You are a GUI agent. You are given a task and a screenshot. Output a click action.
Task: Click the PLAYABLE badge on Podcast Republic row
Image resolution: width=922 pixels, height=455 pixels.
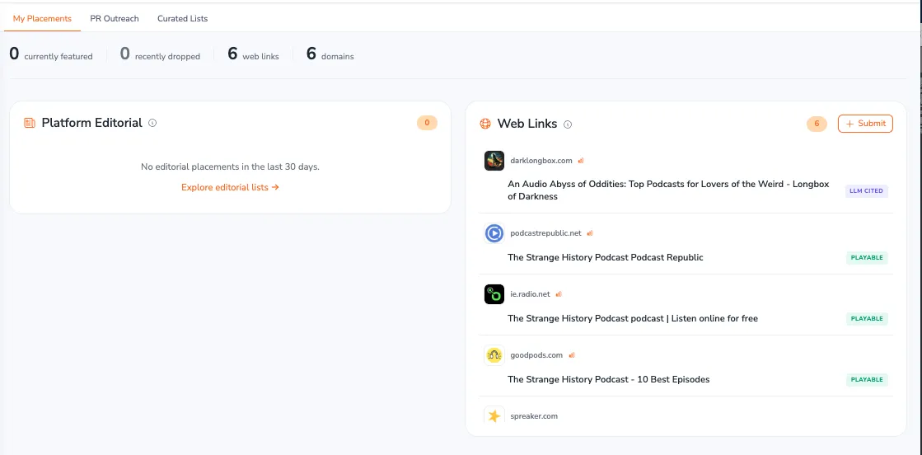(x=867, y=257)
